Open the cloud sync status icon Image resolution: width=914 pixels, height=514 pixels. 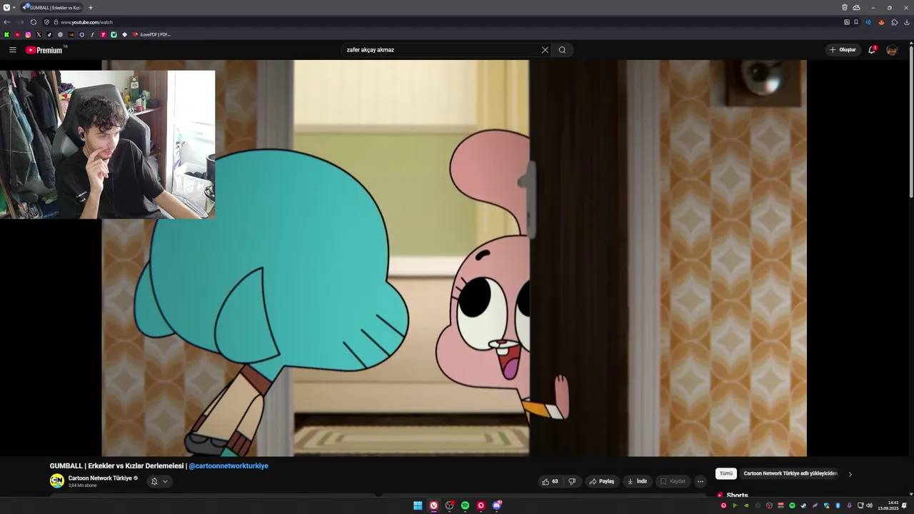point(857,7)
